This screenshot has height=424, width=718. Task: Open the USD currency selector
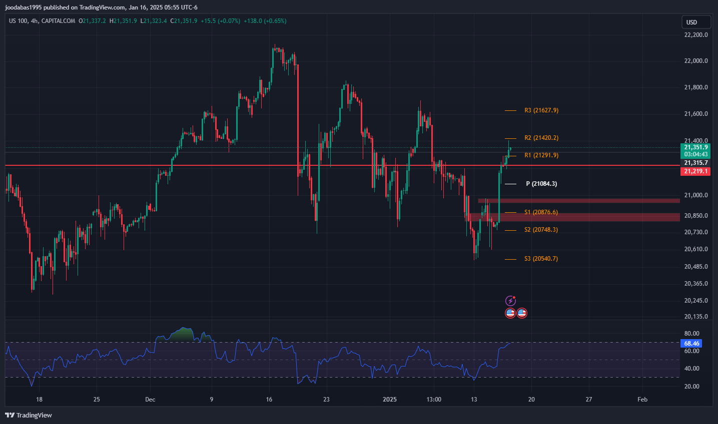(696, 22)
